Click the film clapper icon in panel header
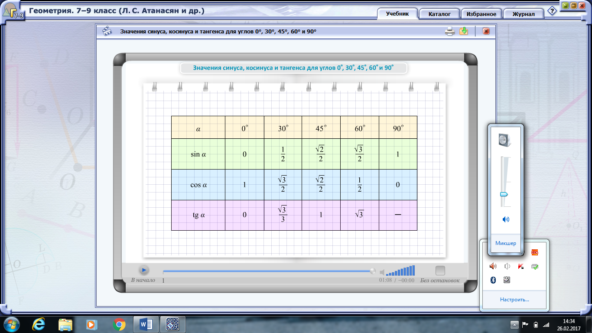The width and height of the screenshot is (592, 333). (106, 31)
